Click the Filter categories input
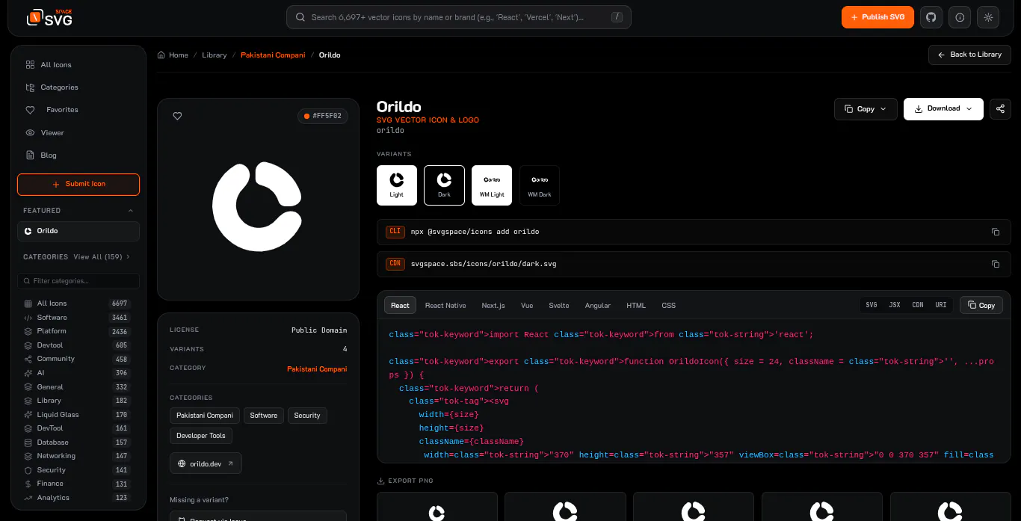Screen dimensions: 1021x521 tap(78, 281)
